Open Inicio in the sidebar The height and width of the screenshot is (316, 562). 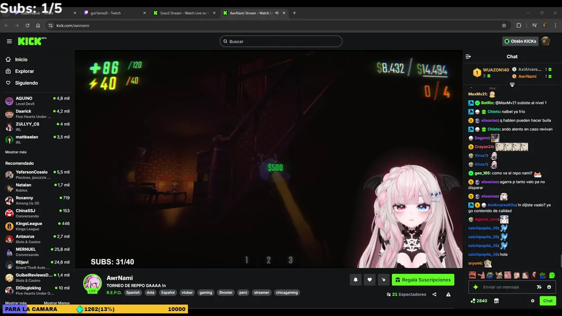pyautogui.click(x=21, y=59)
